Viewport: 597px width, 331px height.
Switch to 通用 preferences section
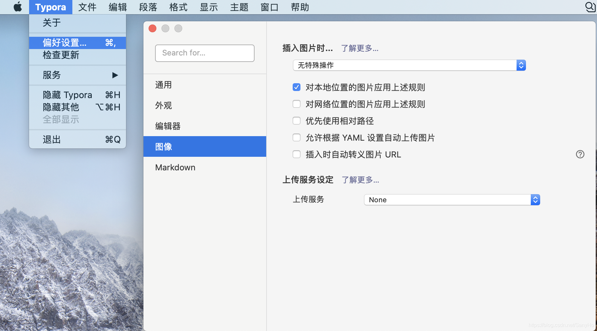pyautogui.click(x=205, y=85)
